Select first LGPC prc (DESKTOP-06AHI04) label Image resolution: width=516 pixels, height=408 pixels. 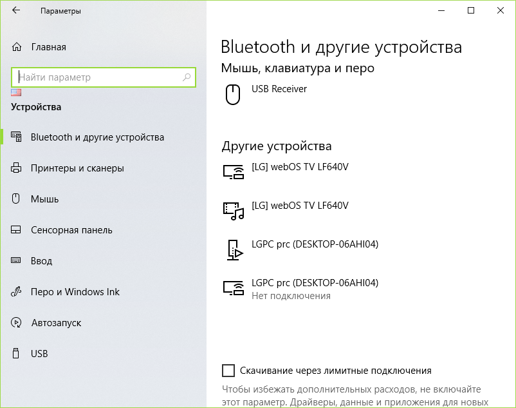click(315, 244)
